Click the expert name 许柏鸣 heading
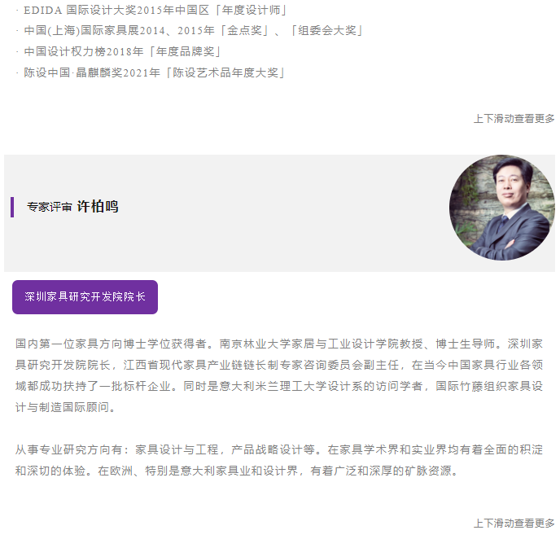The width and height of the screenshot is (560, 539). pyautogui.click(x=98, y=207)
